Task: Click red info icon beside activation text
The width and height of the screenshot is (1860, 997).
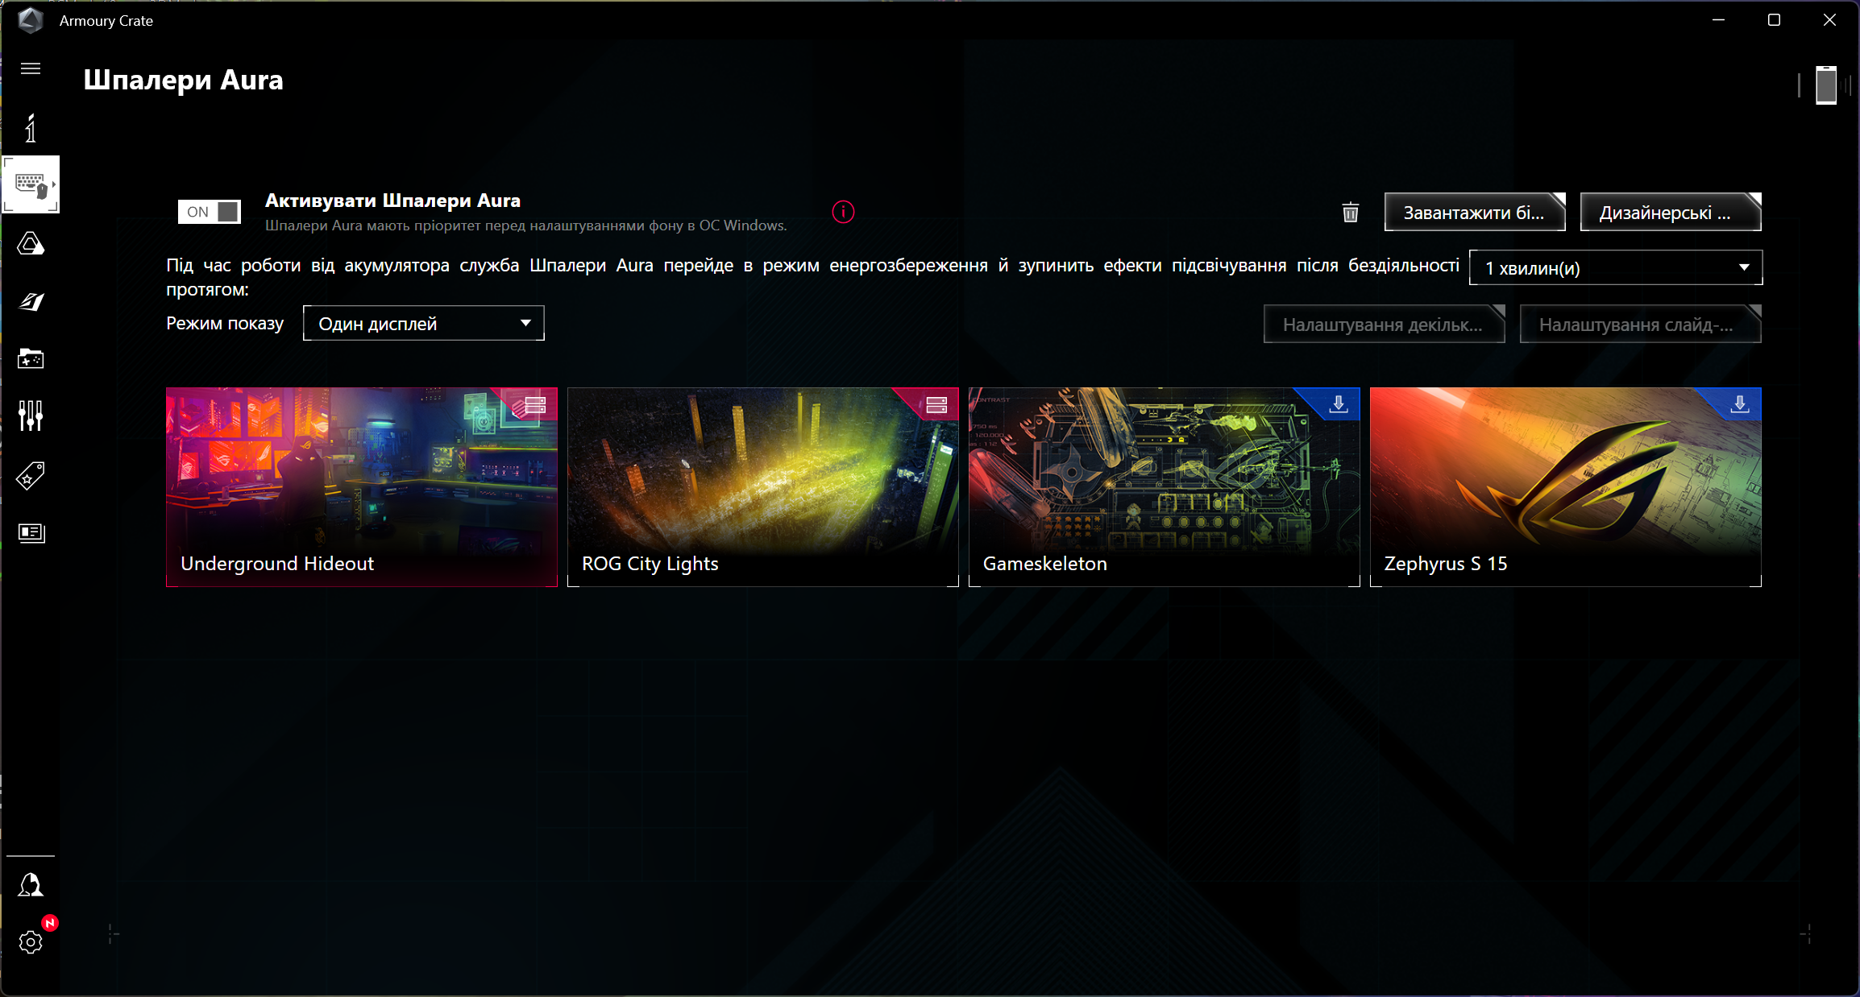Action: (843, 212)
